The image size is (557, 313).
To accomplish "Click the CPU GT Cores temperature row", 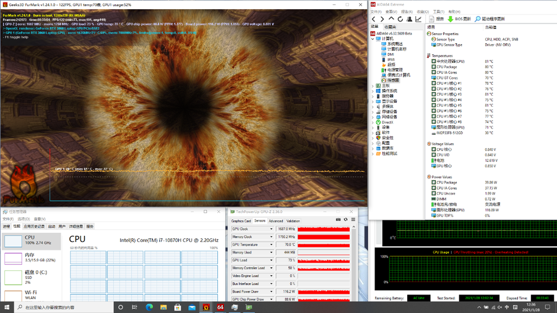I will [490, 78].
